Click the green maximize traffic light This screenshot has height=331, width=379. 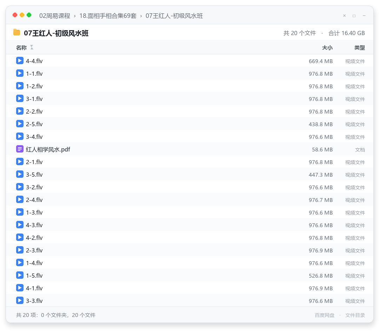[x=29, y=15]
